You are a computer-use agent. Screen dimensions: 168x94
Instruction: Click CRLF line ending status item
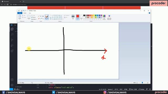tap(121, 89)
